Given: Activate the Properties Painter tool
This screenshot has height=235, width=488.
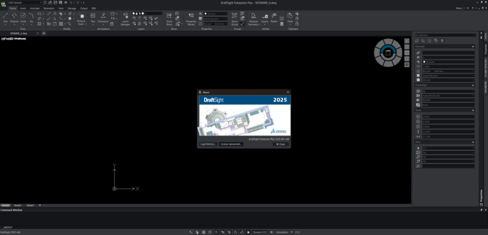Looking at the screenshot, I should coord(191,19).
